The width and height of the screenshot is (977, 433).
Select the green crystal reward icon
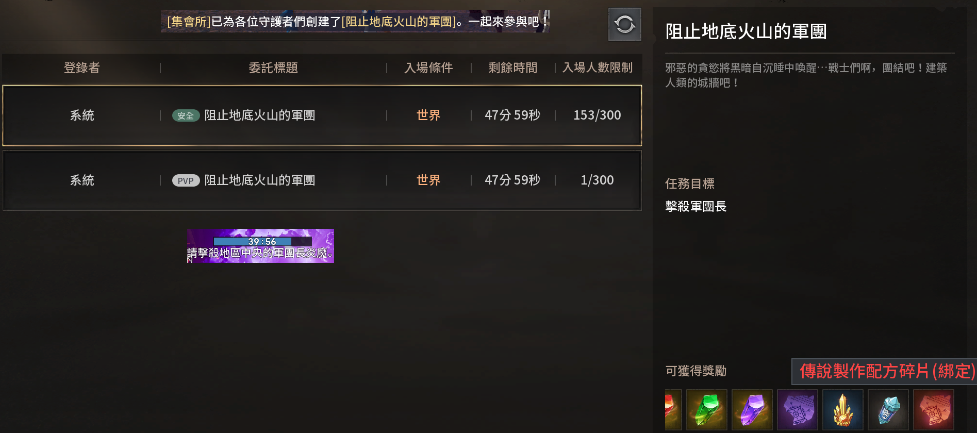click(x=707, y=410)
